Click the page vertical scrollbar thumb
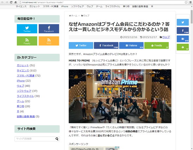 (x=192, y=16)
